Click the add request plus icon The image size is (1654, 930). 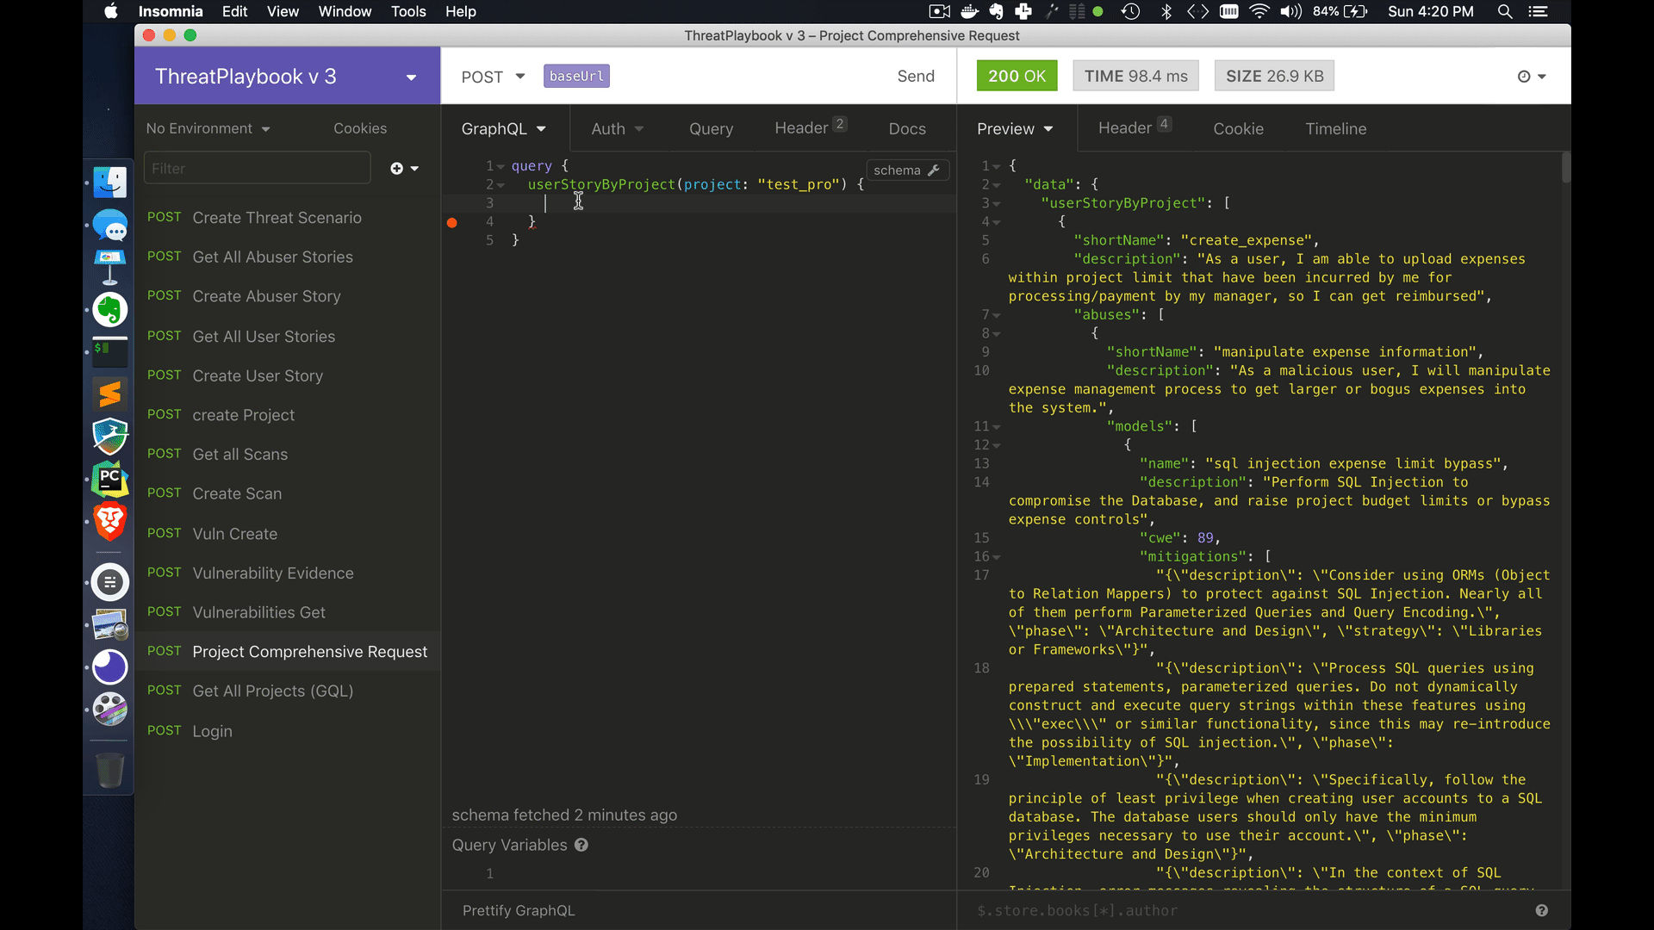pyautogui.click(x=397, y=169)
